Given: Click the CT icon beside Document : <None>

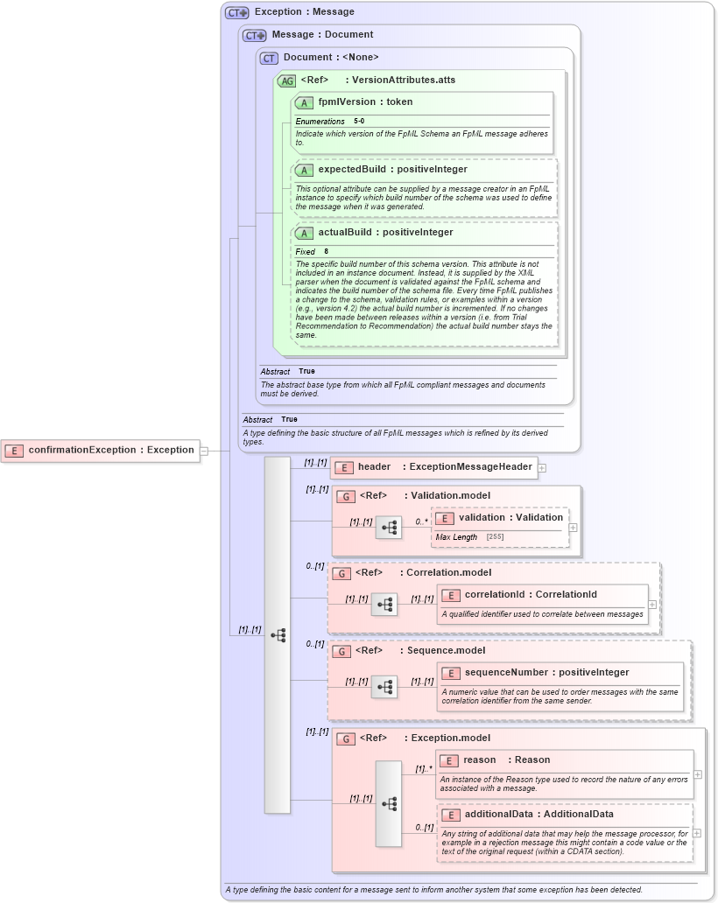Looking at the screenshot, I should tap(269, 58).
